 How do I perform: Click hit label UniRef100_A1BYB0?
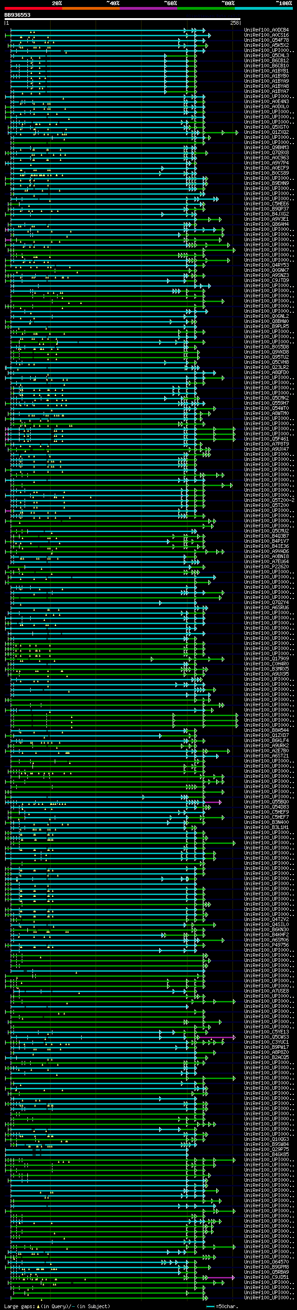tap(266, 76)
